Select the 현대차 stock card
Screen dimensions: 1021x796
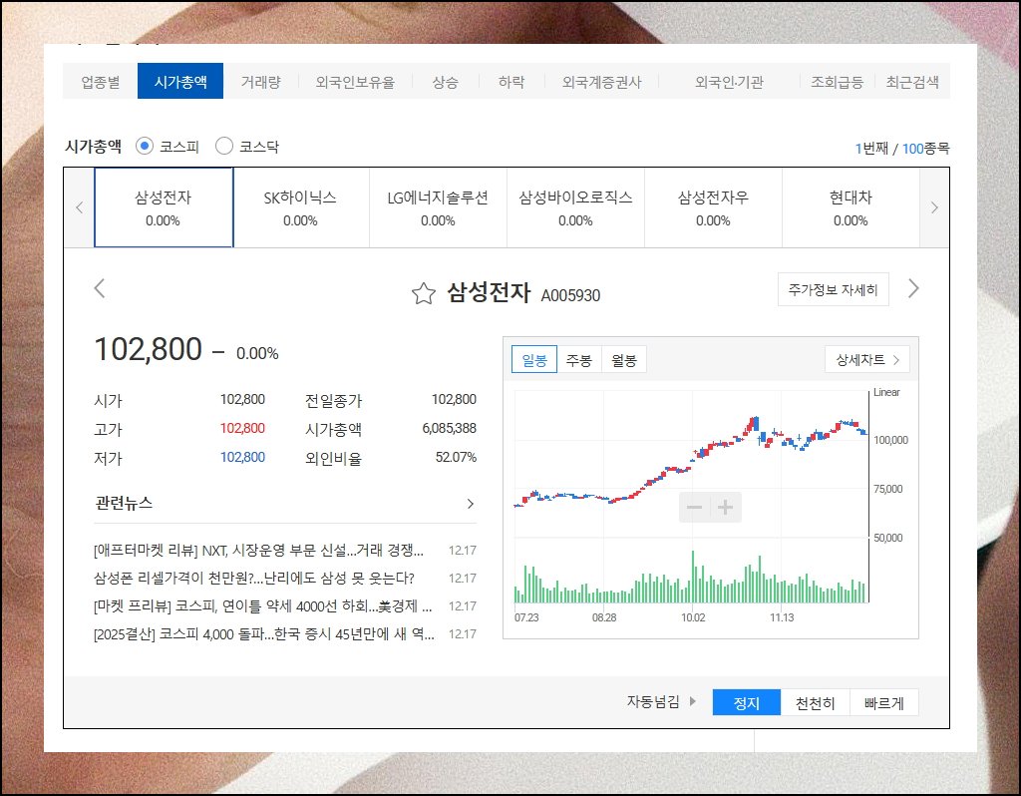tap(851, 207)
